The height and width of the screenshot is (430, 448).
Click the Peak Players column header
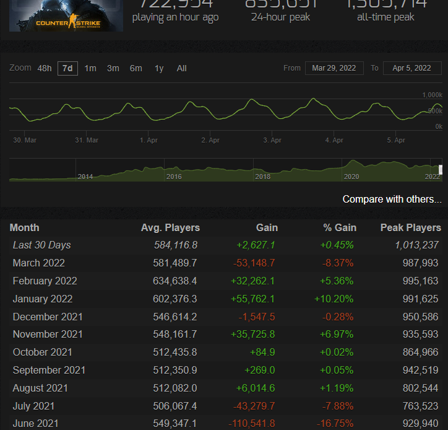410,227
